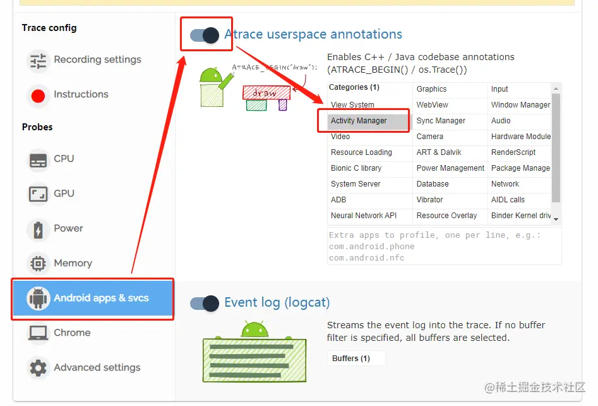Select the WebView category
Viewport: 598px width, 406px height.
click(450, 104)
